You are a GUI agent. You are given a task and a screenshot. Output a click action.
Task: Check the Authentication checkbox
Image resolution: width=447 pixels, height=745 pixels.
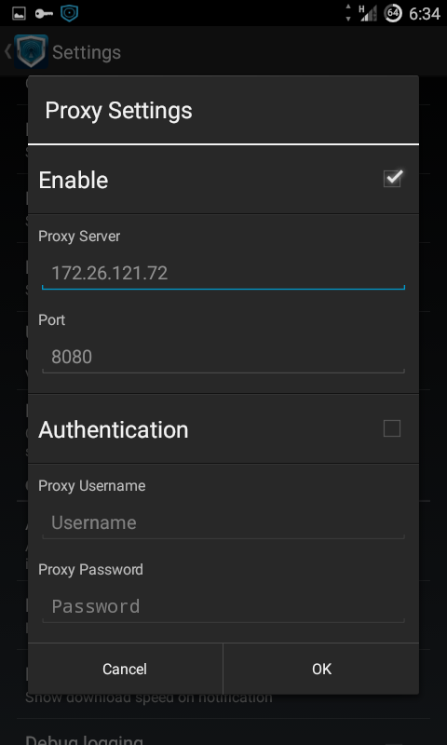tap(392, 428)
